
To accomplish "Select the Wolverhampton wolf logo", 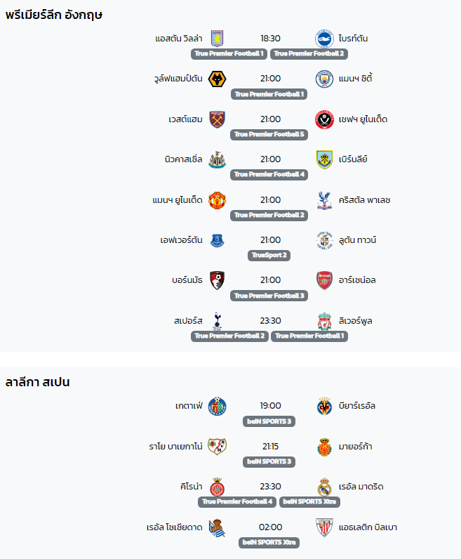I will click(217, 79).
